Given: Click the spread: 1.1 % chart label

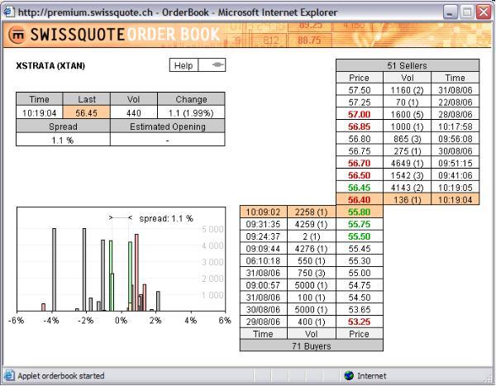Looking at the screenshot, I should pos(166,218).
